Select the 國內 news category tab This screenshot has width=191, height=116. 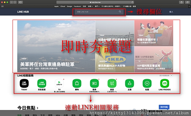[x=35, y=115]
